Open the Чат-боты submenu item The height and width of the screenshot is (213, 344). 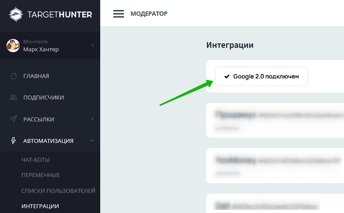(35, 160)
